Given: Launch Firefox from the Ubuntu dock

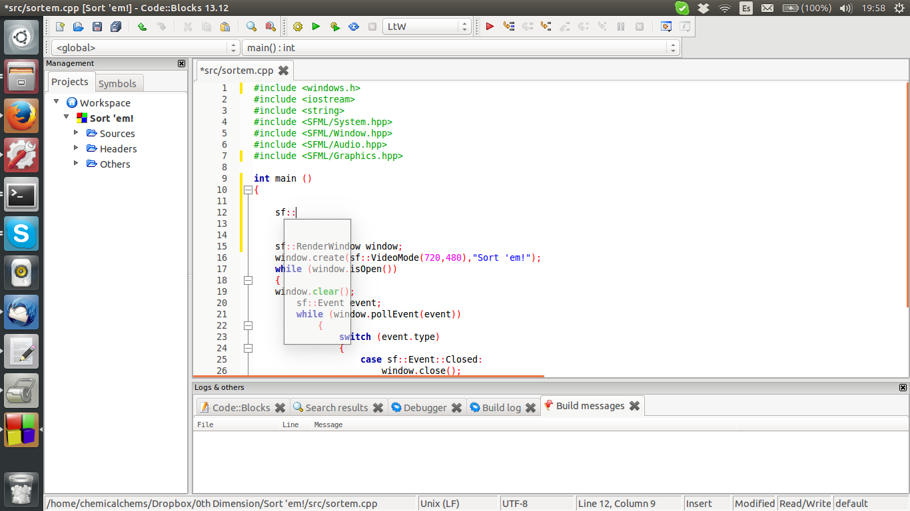Looking at the screenshot, I should pos(21,116).
